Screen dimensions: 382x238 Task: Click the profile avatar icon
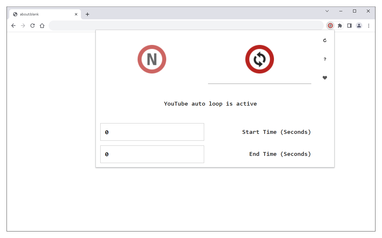coord(359,26)
